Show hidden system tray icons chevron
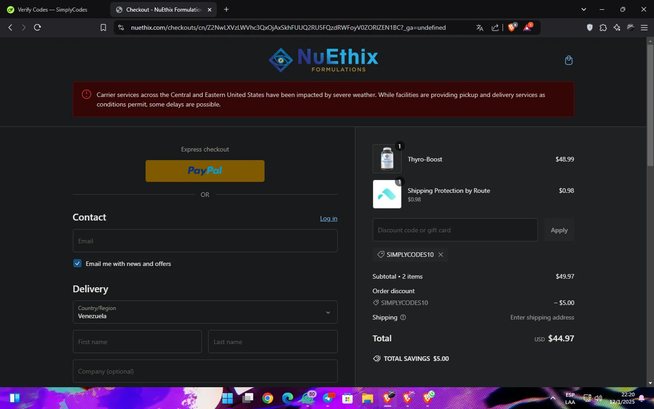654x409 pixels. tap(553, 398)
